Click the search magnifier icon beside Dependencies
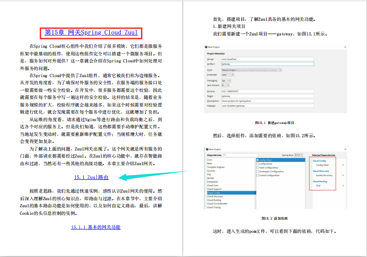Screen dimensions: 367x257 pos(225,155)
